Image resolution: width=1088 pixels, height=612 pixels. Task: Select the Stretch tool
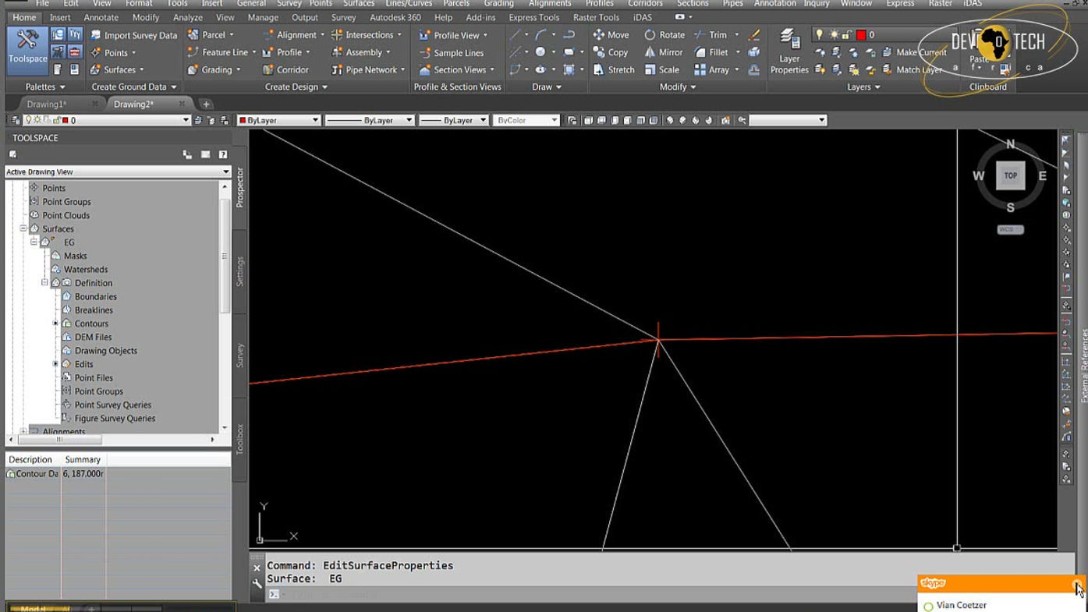(x=613, y=70)
